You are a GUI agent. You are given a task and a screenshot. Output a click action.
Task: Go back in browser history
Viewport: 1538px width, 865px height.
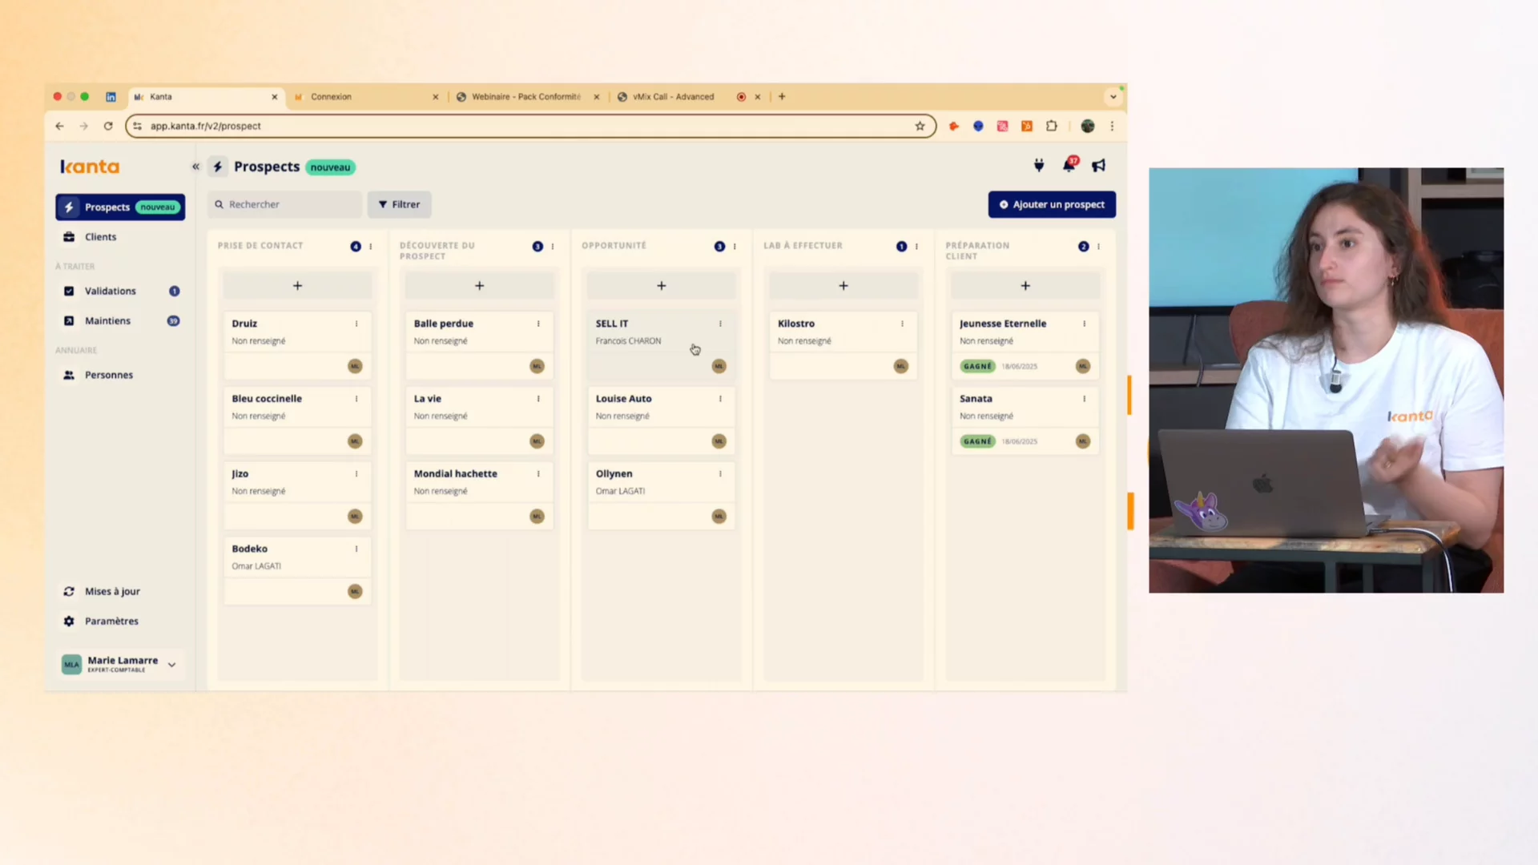point(59,126)
